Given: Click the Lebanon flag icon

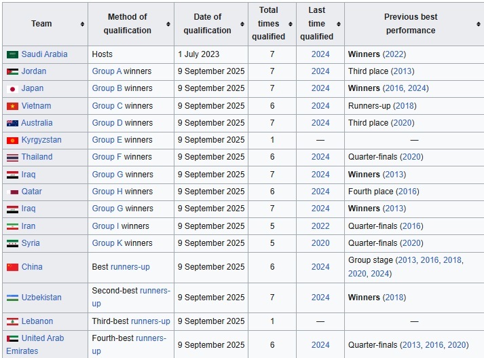Looking at the screenshot, I should 12,321.
